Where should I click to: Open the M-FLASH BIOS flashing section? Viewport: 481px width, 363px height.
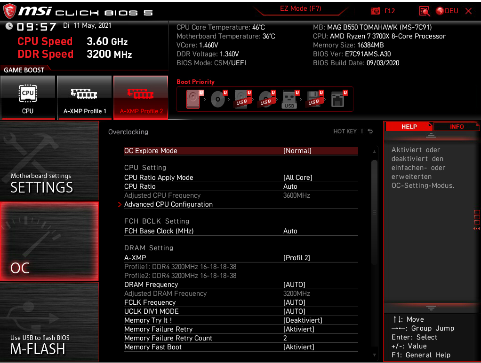click(49, 322)
